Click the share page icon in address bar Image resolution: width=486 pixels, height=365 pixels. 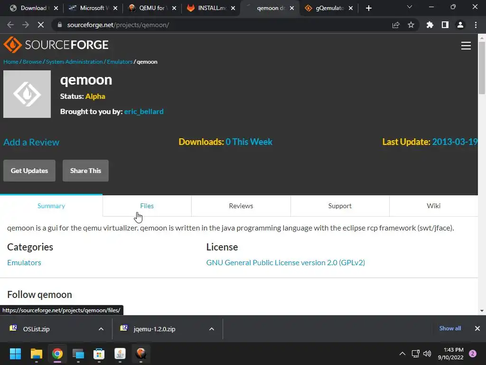396,25
